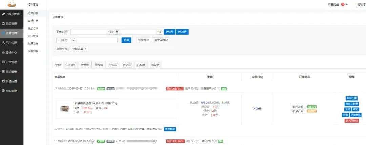
Task: Click the 打印三联单 button for first order
Action: [x=351, y=104]
